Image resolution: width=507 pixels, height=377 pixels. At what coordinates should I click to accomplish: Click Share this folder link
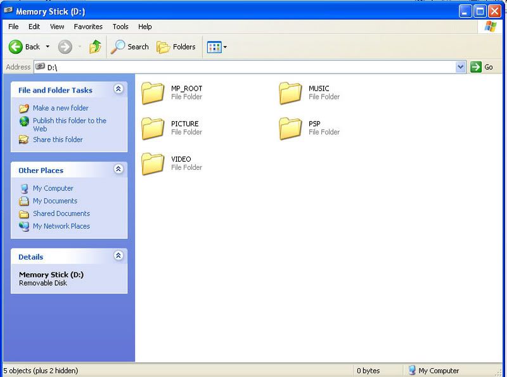pos(58,139)
